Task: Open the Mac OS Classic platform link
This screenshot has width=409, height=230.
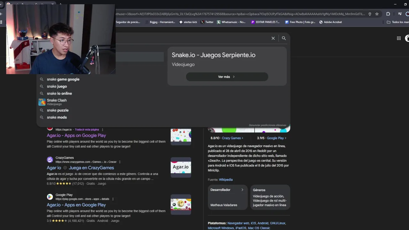Action: click(259, 228)
